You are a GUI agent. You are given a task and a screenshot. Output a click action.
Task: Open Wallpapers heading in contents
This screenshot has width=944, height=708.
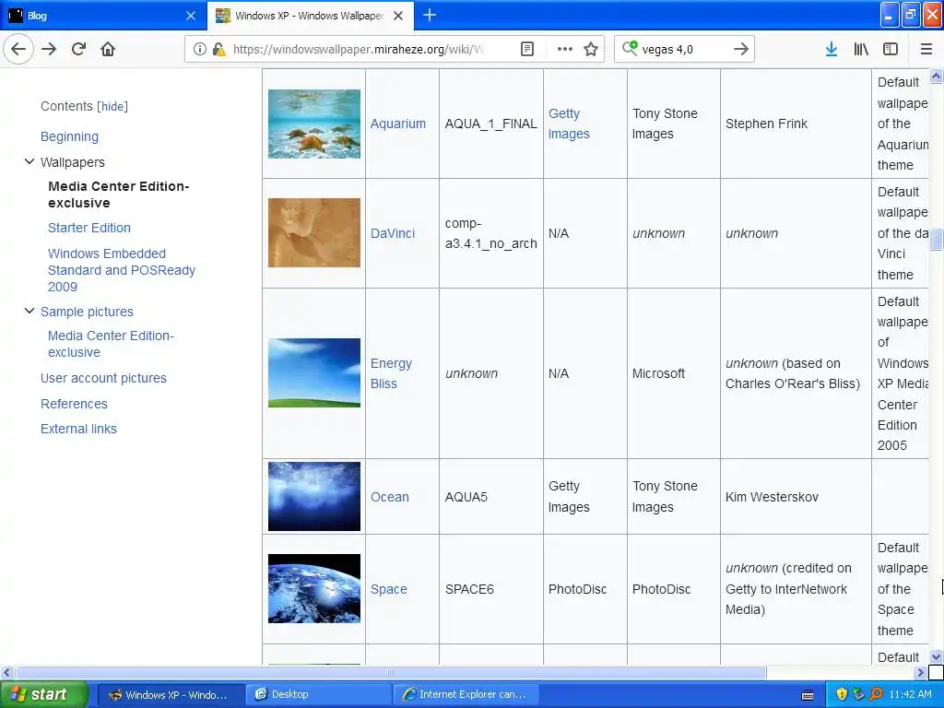pyautogui.click(x=72, y=162)
